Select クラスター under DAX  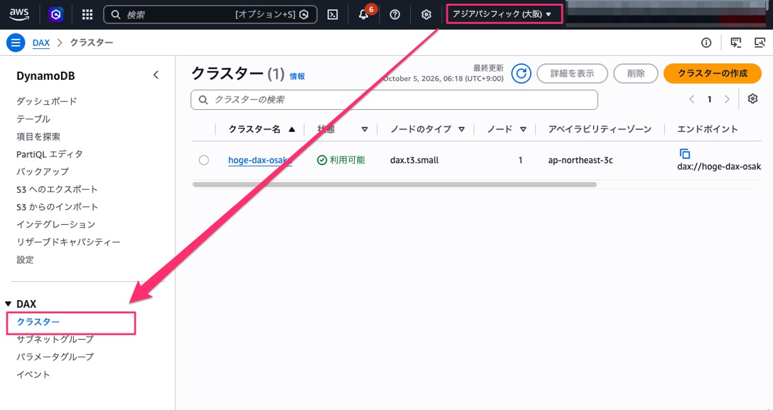click(38, 322)
